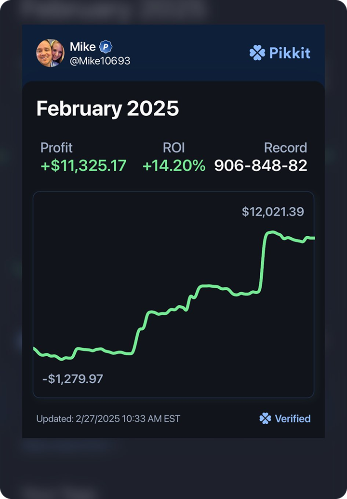347x499 pixels.
Task: Click the Record label
Action: pyautogui.click(x=285, y=148)
